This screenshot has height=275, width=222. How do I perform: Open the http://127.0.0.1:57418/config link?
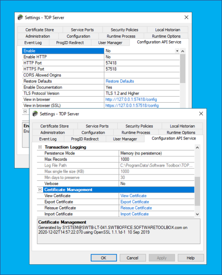pos(131,100)
